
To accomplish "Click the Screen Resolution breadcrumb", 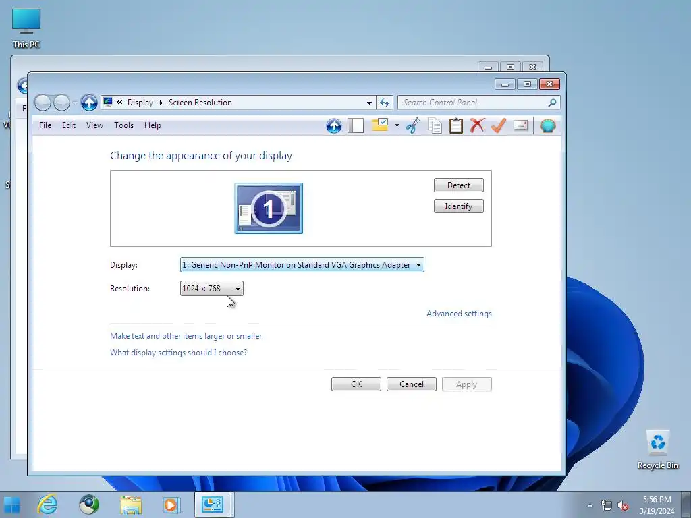I will pyautogui.click(x=200, y=103).
